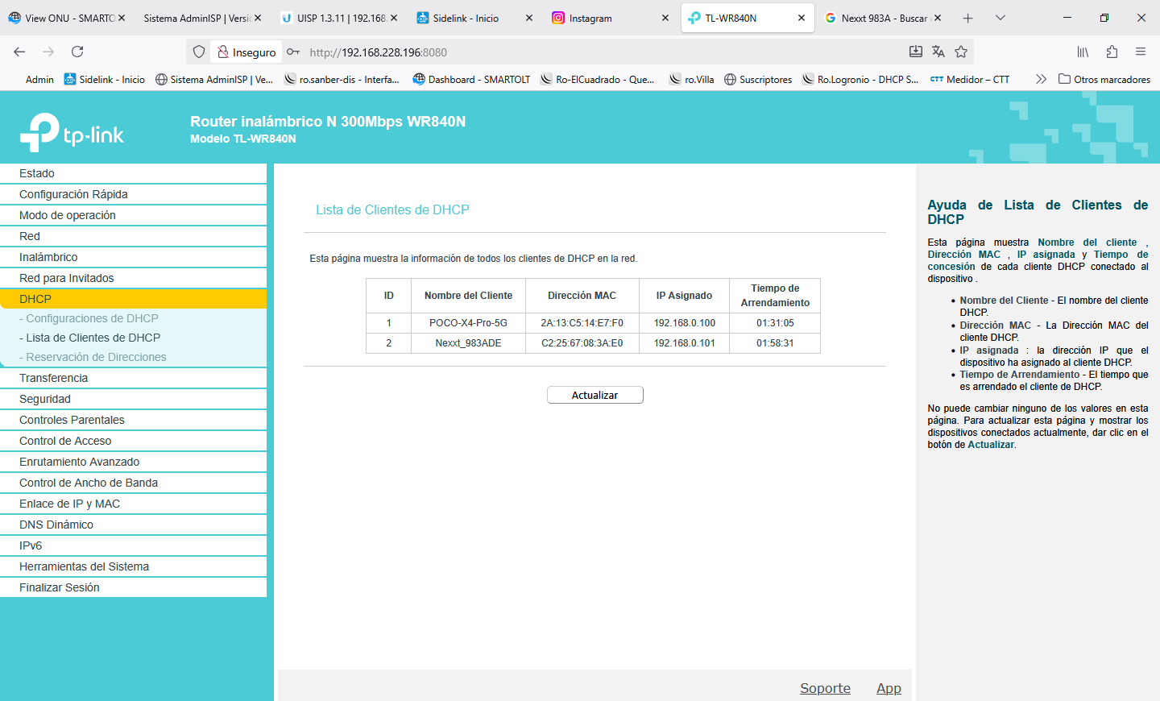Open a new browser tab
The height and width of the screenshot is (701, 1160).
(968, 18)
